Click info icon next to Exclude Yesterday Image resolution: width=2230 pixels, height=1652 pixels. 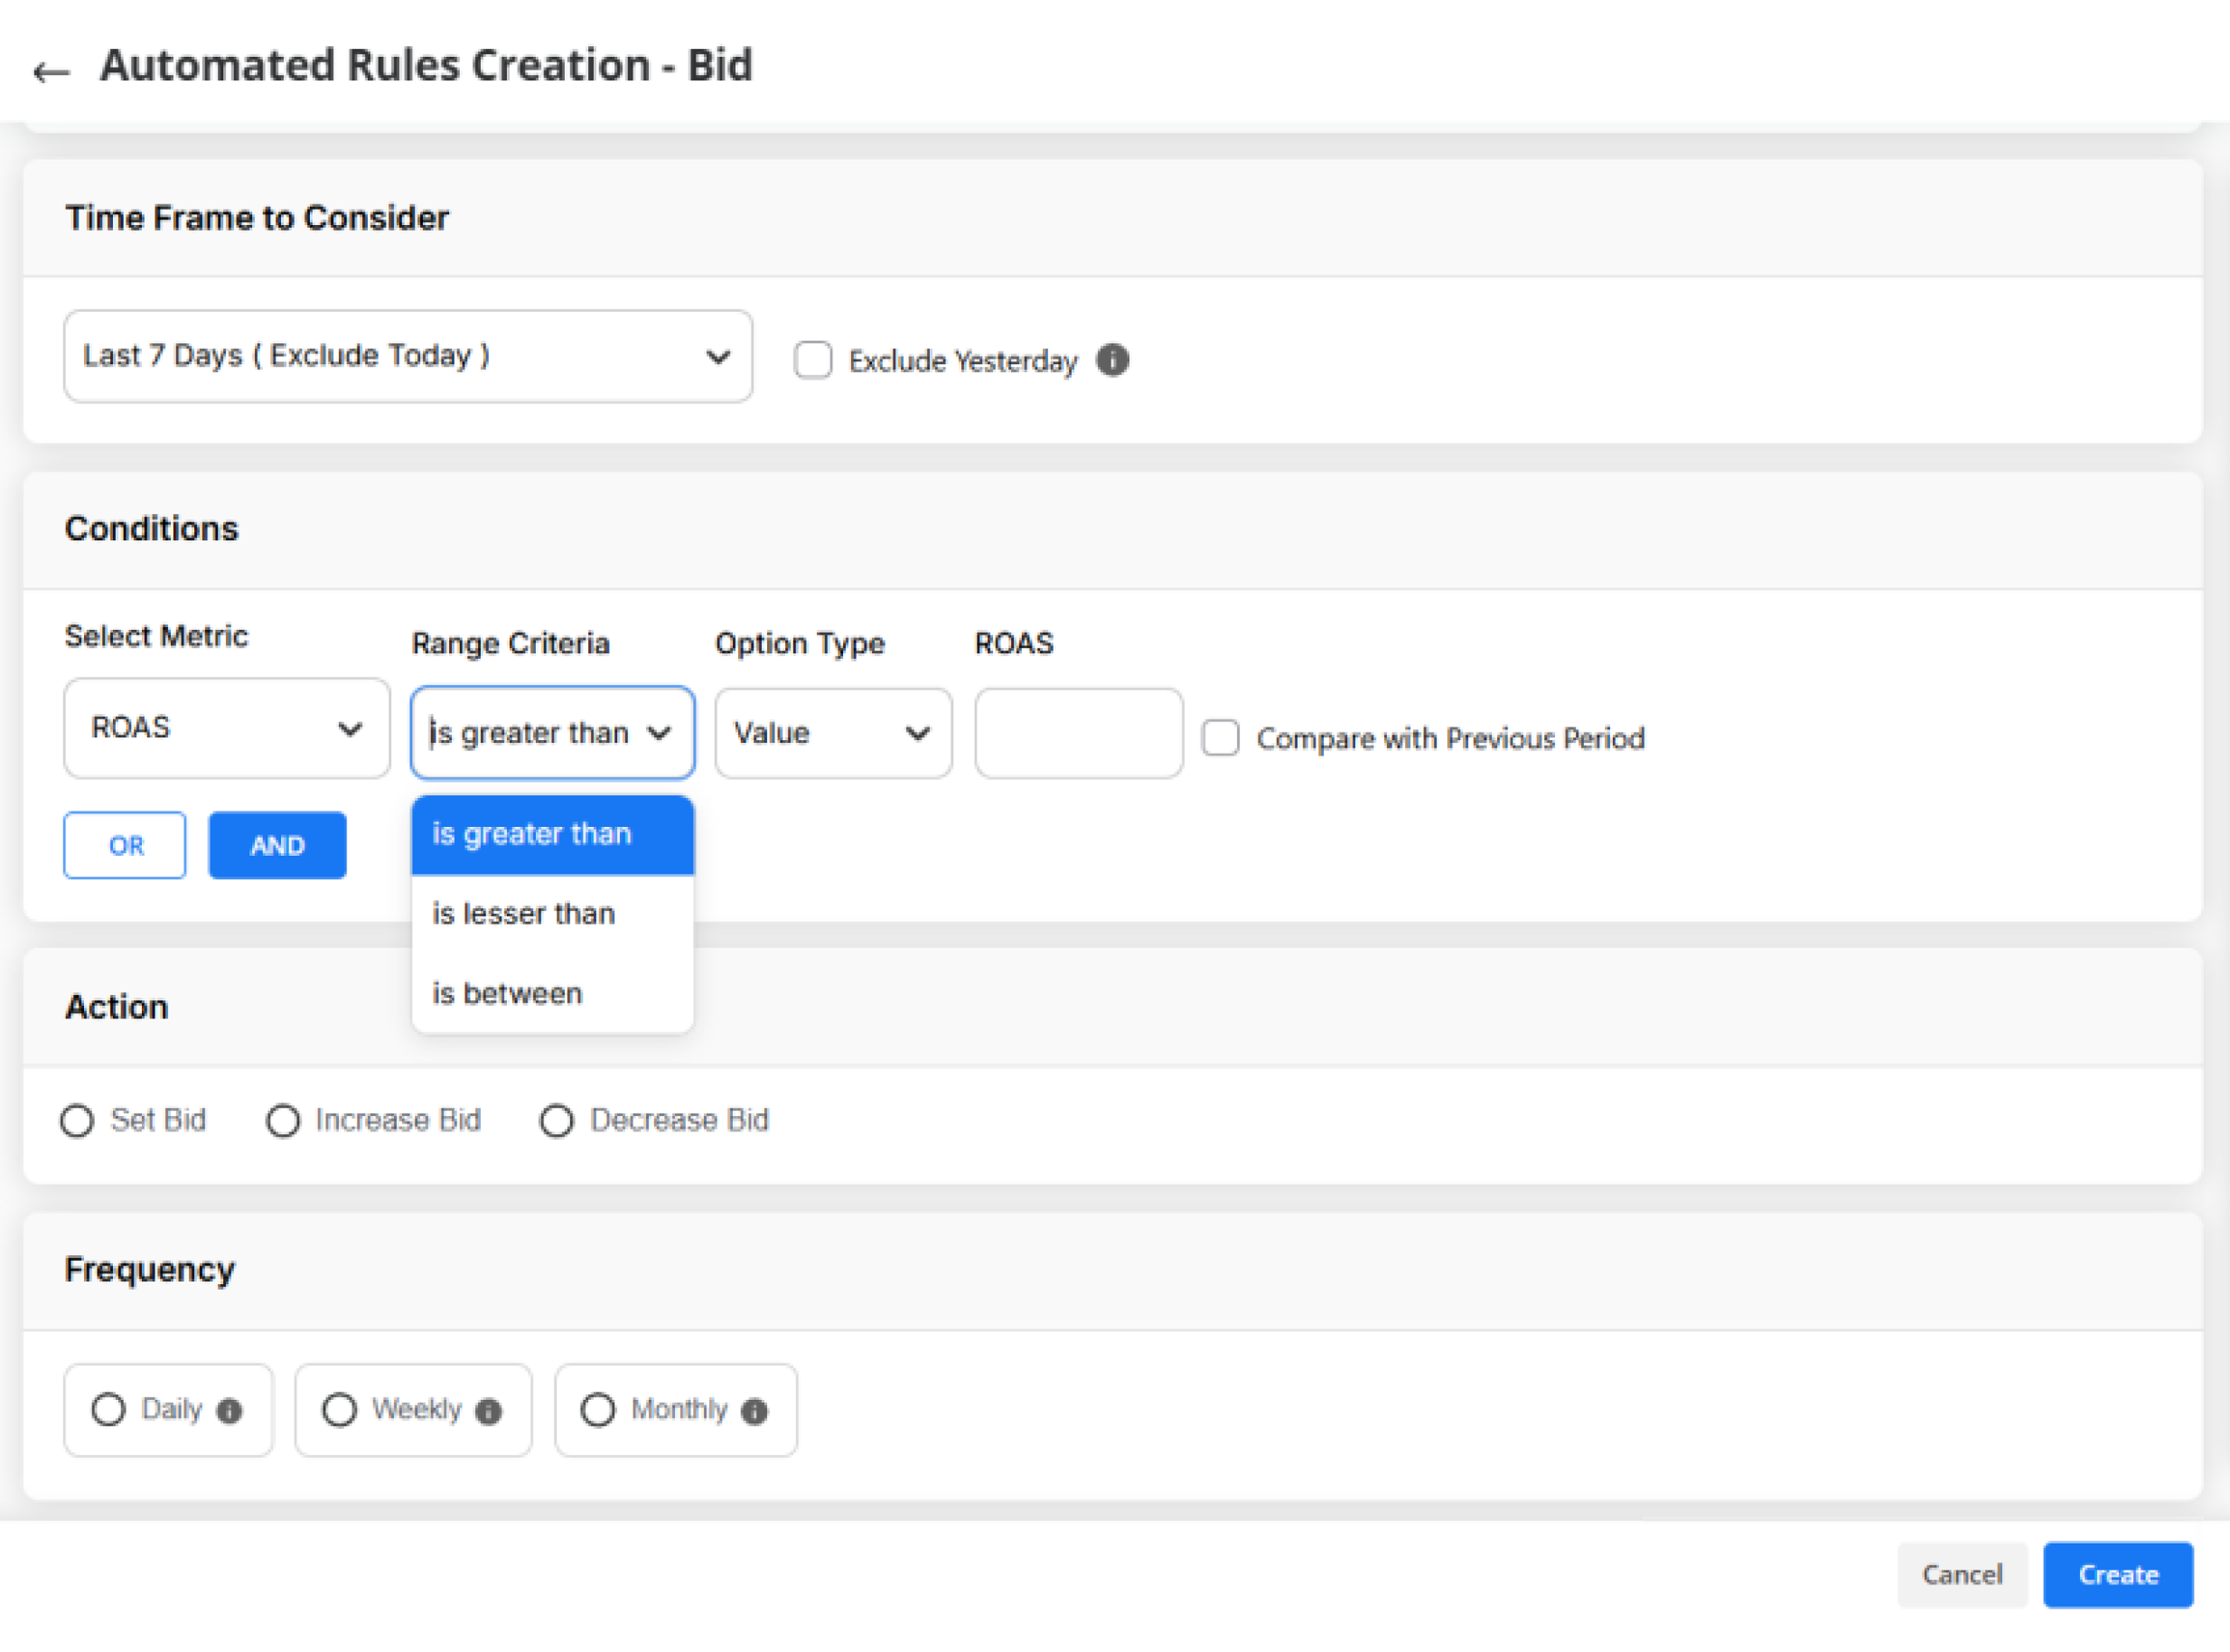1111,360
